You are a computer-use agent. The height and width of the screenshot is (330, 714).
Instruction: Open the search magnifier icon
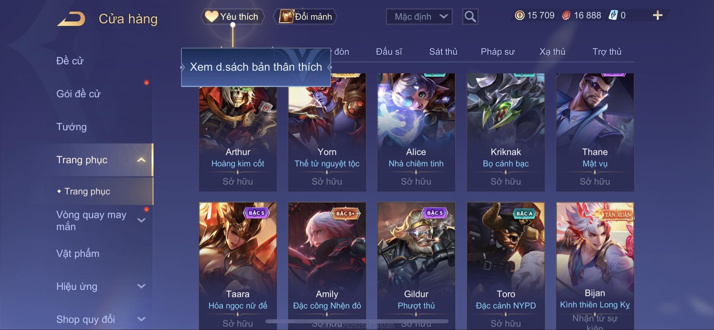coord(470,16)
